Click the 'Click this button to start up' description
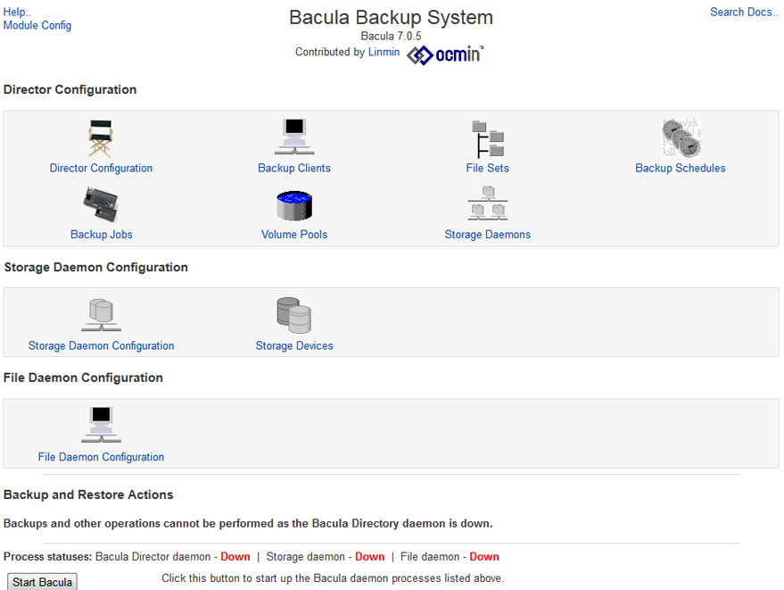This screenshot has width=784, height=590. (x=333, y=578)
